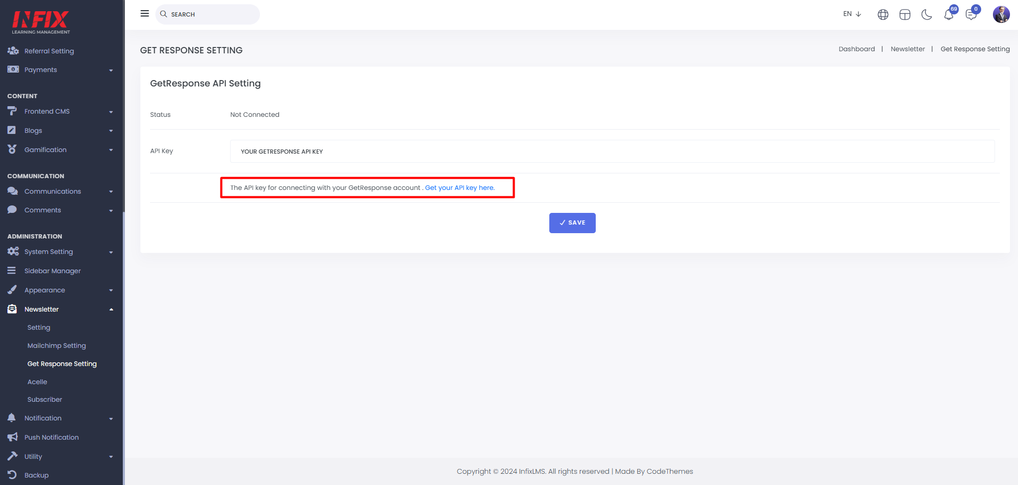Viewport: 1018px width, 485px height.
Task: Expand the Gamification menu arrow
Action: (x=111, y=150)
